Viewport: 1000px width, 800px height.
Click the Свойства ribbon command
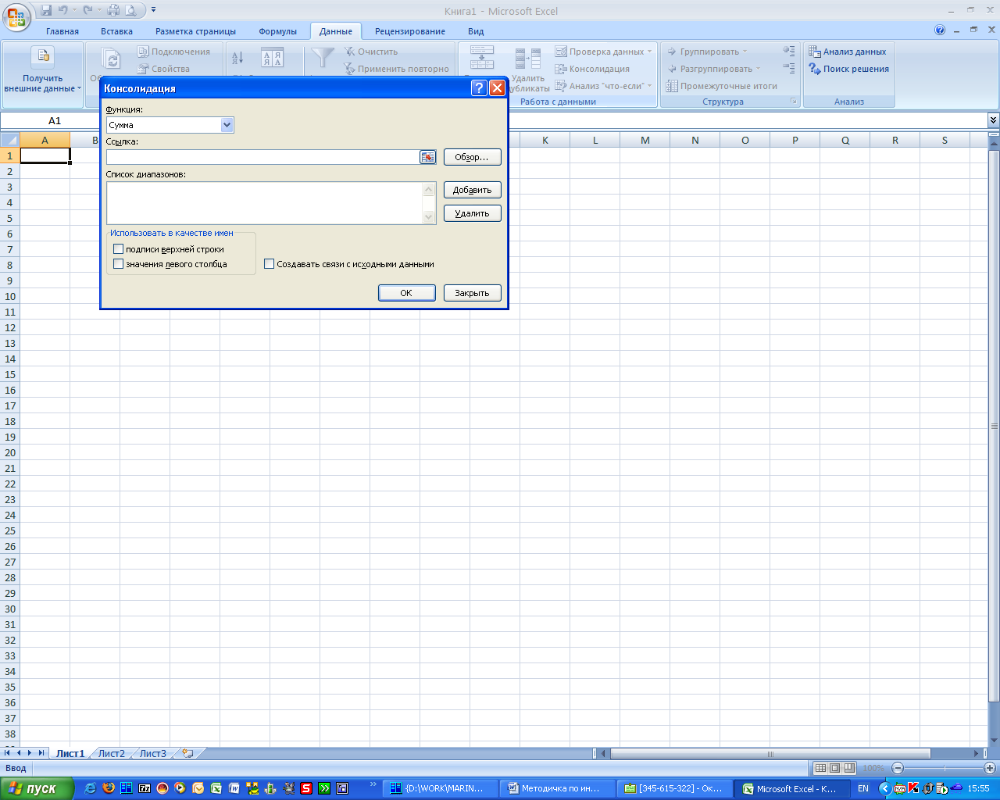164,69
